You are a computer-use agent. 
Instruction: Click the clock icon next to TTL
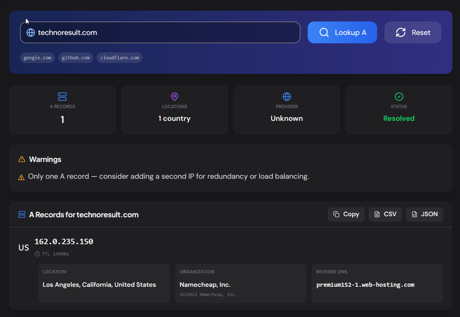[x=37, y=254]
